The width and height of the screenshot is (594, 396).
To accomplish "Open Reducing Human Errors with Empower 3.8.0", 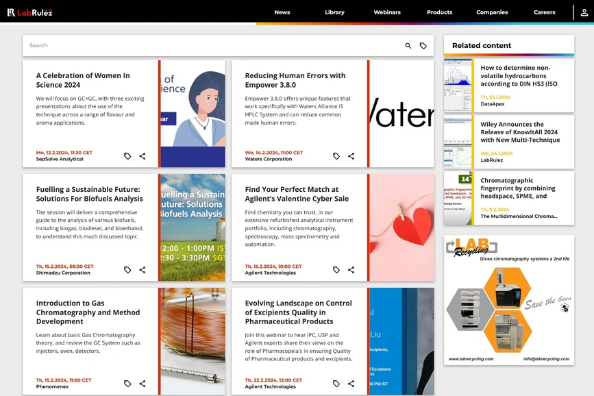I will click(x=295, y=80).
